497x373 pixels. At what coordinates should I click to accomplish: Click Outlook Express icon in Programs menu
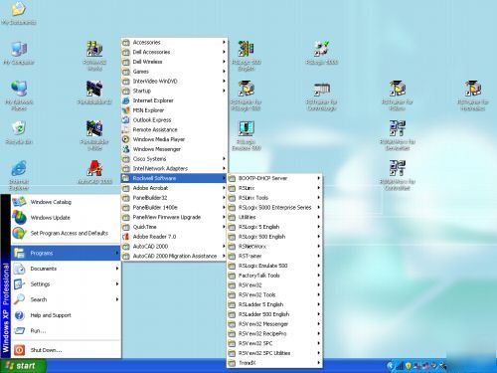[x=126, y=119]
